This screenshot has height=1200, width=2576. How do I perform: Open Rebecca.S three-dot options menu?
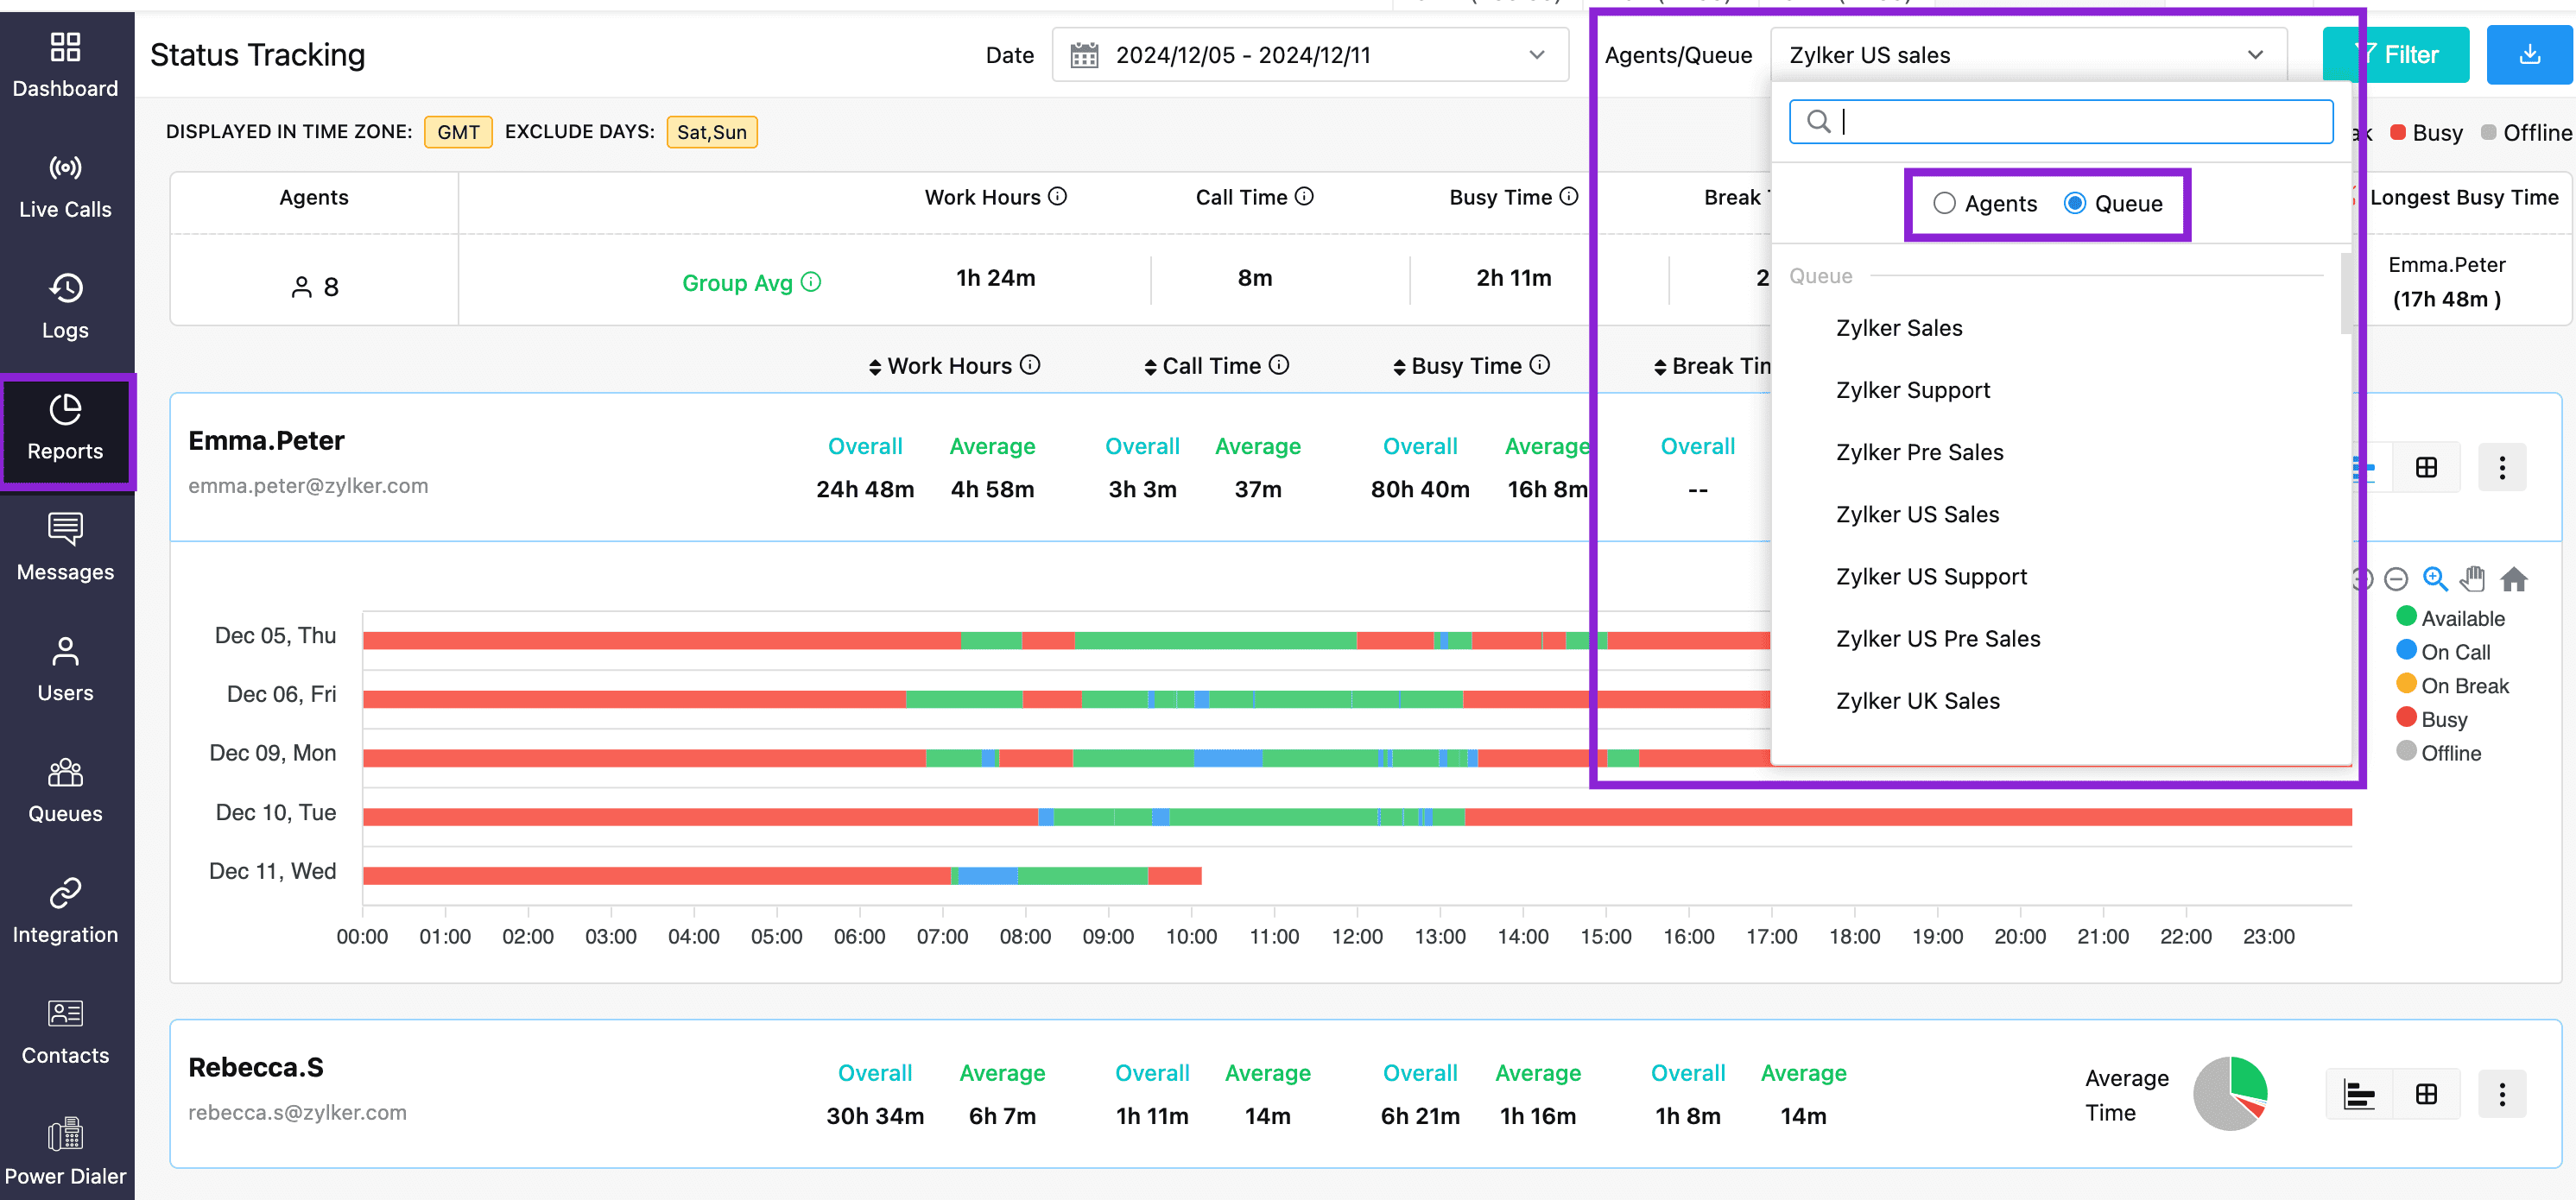tap(2501, 1094)
